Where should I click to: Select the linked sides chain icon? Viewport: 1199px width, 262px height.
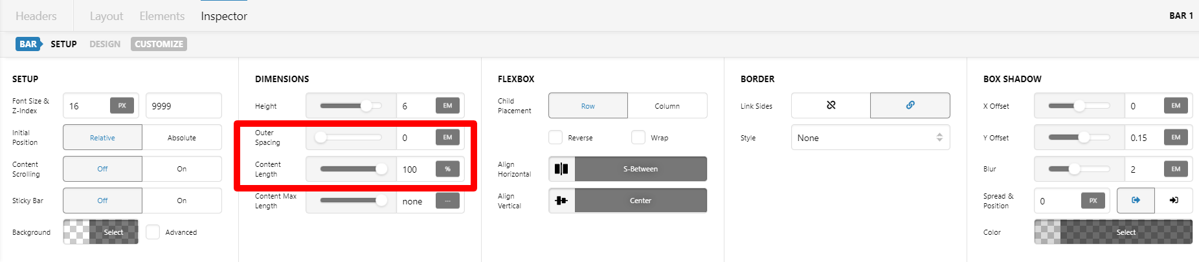(910, 105)
